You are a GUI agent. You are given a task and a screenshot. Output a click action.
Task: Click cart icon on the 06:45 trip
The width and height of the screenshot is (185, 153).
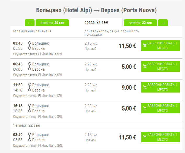point(145,66)
